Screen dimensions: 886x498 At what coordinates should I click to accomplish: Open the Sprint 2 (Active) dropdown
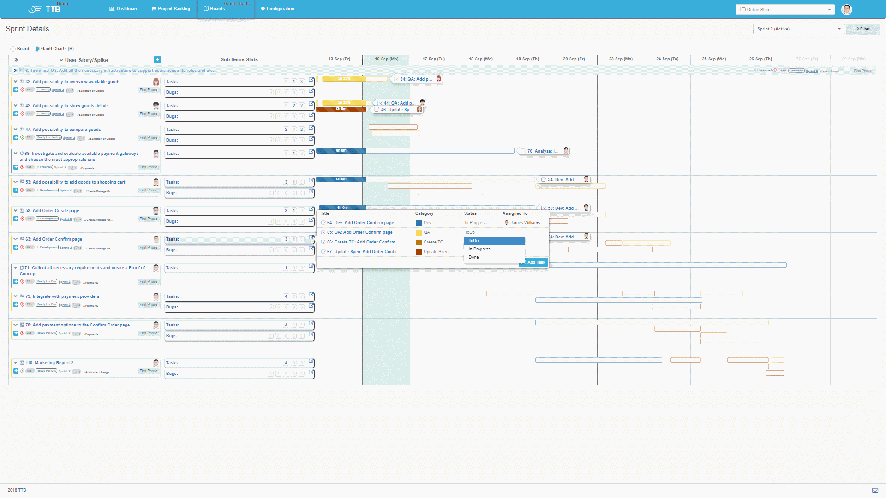[798, 29]
